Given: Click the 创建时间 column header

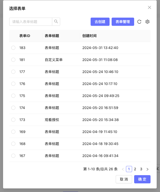Looking at the screenshot, I should [x=90, y=36].
